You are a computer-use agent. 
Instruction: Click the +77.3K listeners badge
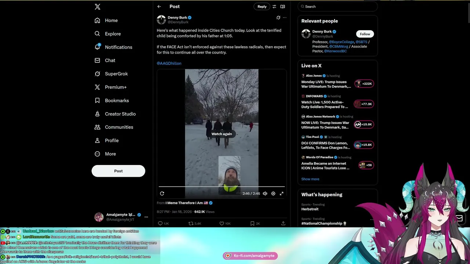pyautogui.click(x=364, y=104)
